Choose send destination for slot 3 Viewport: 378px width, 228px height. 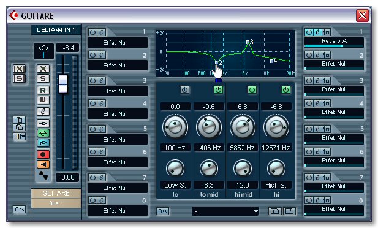pos(334,89)
